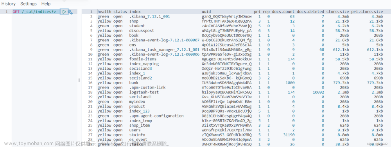Click store.size 4.2mb of .kibana_7.12.1_001
The image size is (391, 147).
point(343,16)
